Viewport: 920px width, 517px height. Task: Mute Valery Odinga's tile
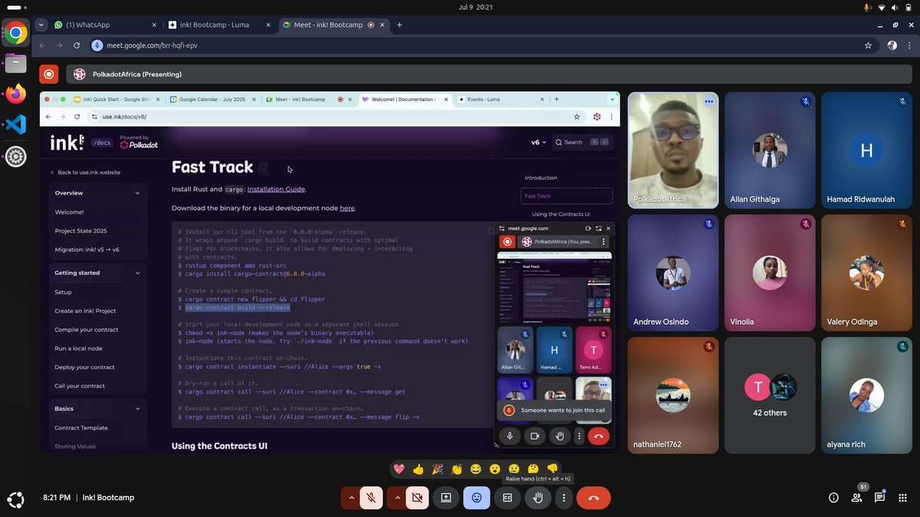(902, 223)
